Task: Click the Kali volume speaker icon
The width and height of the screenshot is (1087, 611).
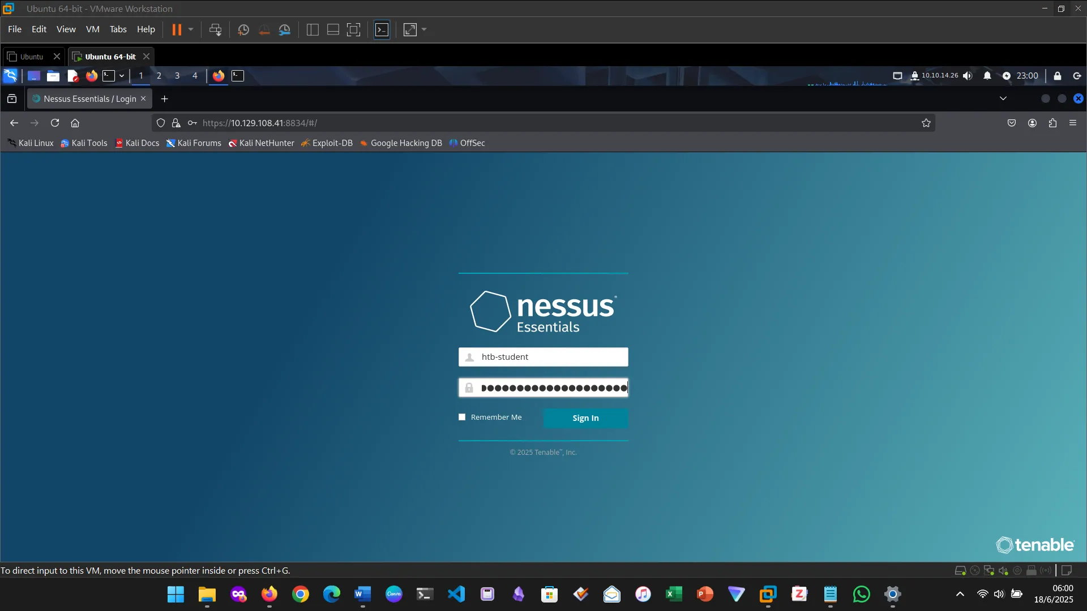Action: pos(968,76)
